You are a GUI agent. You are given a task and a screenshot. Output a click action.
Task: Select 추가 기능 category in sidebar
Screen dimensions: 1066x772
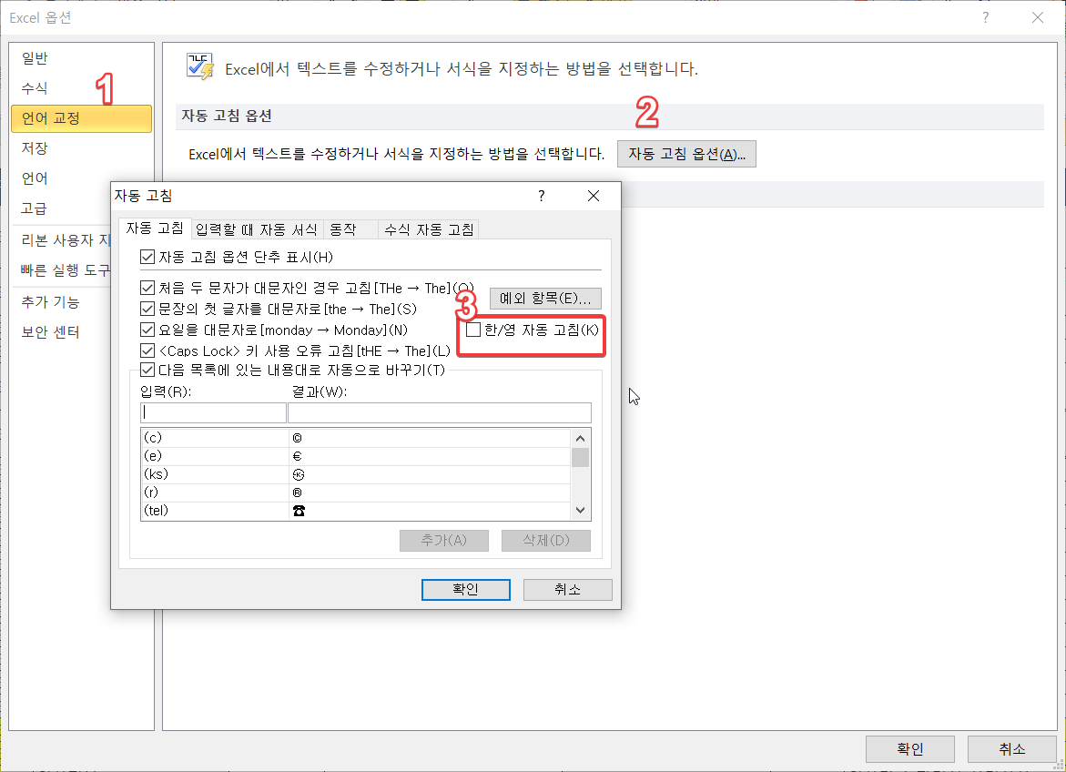(x=61, y=302)
